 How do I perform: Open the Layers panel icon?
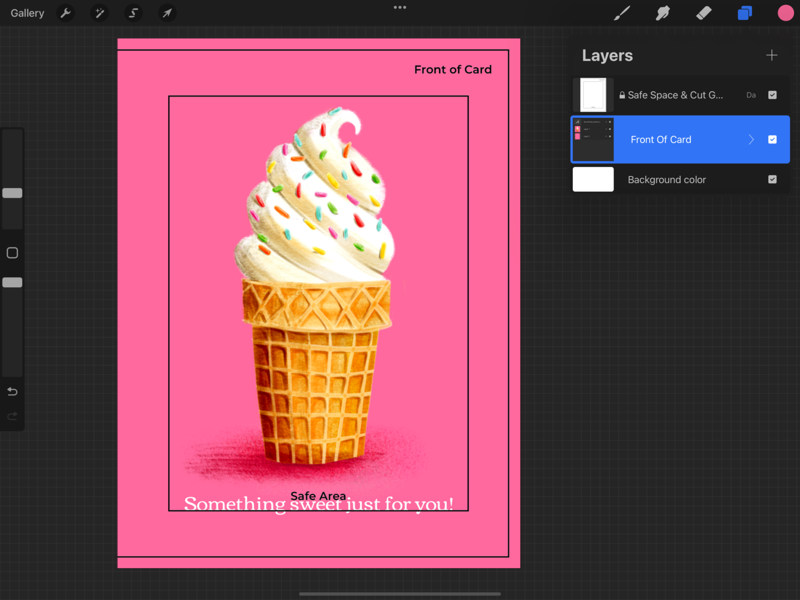(x=744, y=13)
